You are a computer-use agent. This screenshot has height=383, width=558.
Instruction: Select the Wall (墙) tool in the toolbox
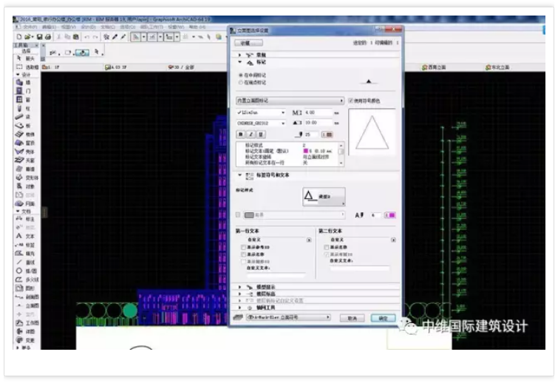pos(24,82)
